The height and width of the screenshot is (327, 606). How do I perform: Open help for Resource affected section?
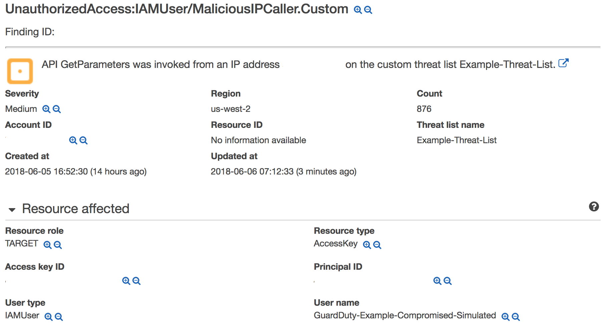click(x=594, y=207)
